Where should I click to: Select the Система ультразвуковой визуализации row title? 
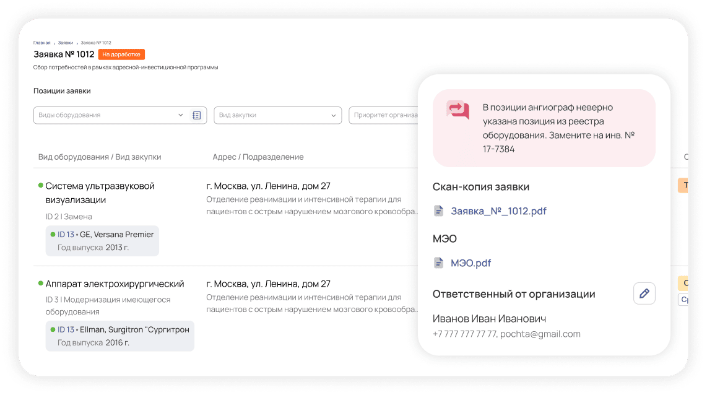(100, 193)
